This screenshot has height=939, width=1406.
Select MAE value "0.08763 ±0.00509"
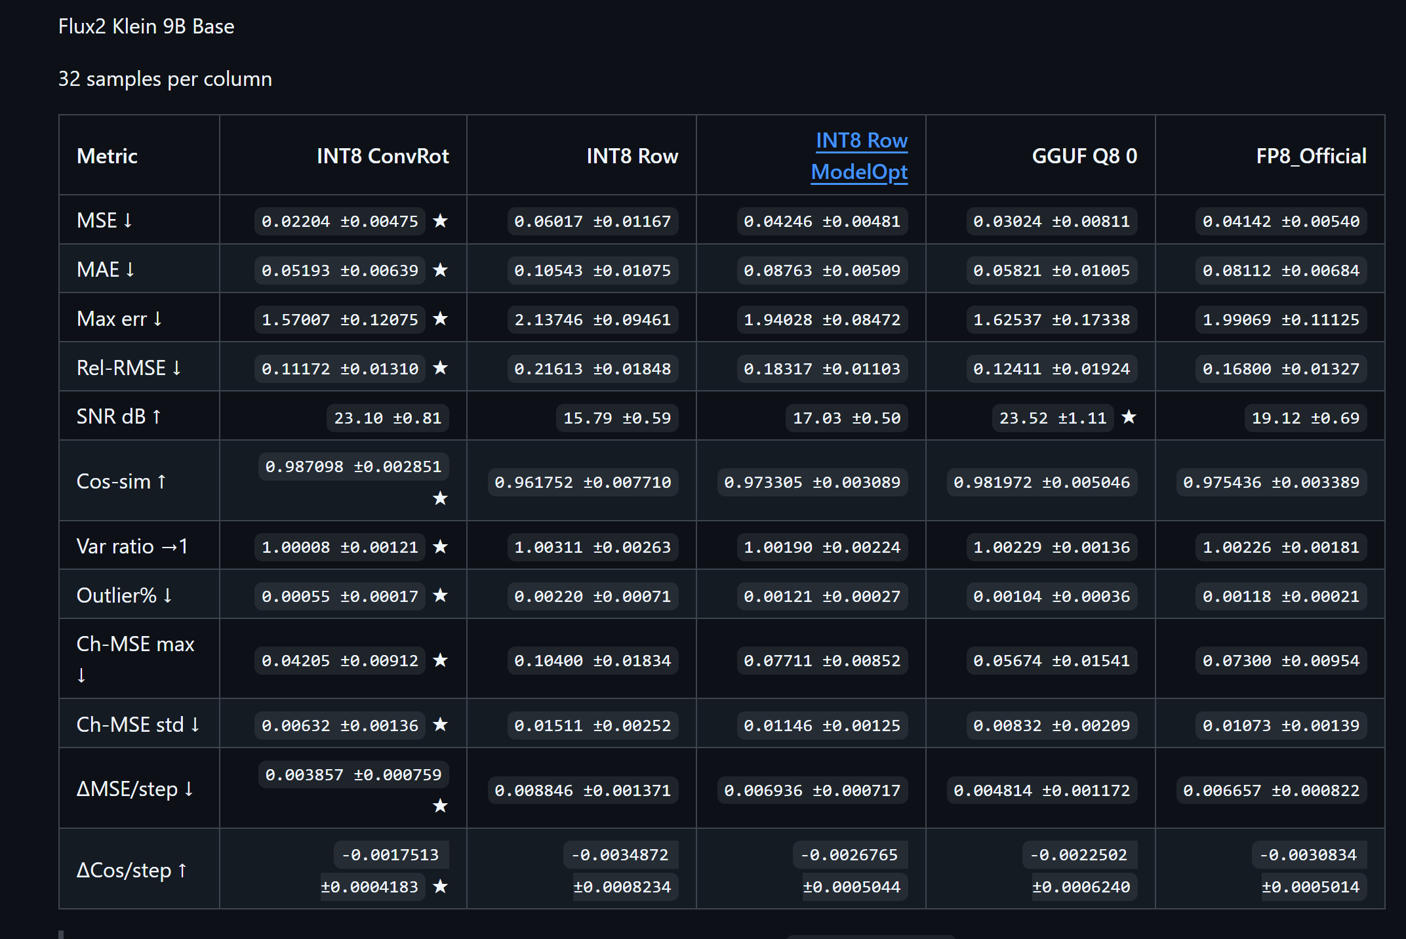822,271
